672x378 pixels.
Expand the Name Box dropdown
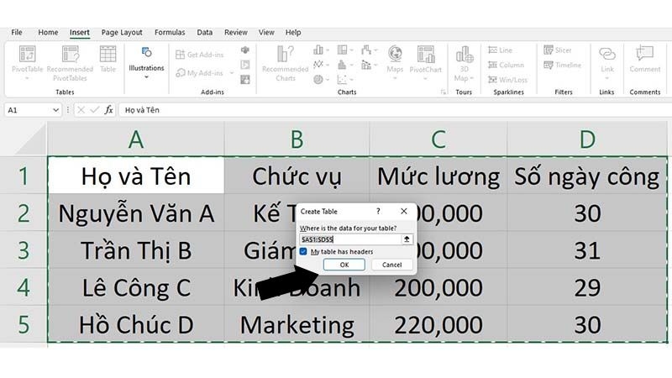pyautogui.click(x=55, y=110)
